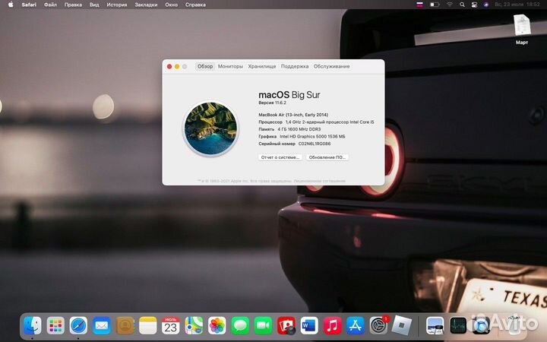
Task: Open the Закладки menu
Action: tap(146, 5)
